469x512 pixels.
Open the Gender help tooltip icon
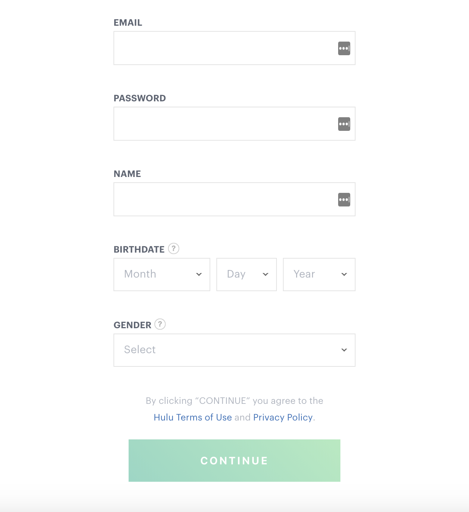coord(160,324)
